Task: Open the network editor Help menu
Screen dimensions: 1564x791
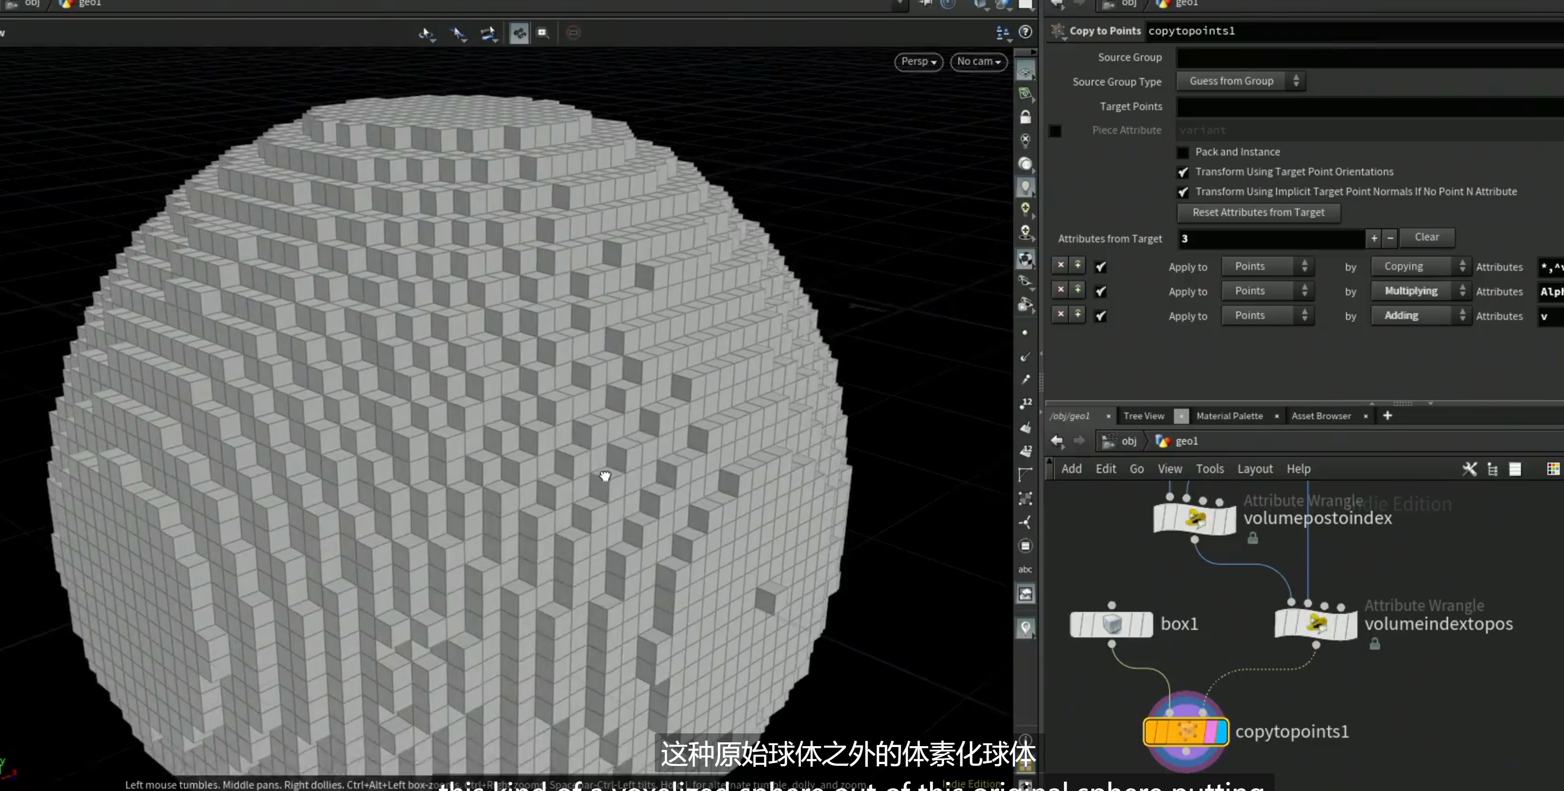Action: pyautogui.click(x=1298, y=469)
